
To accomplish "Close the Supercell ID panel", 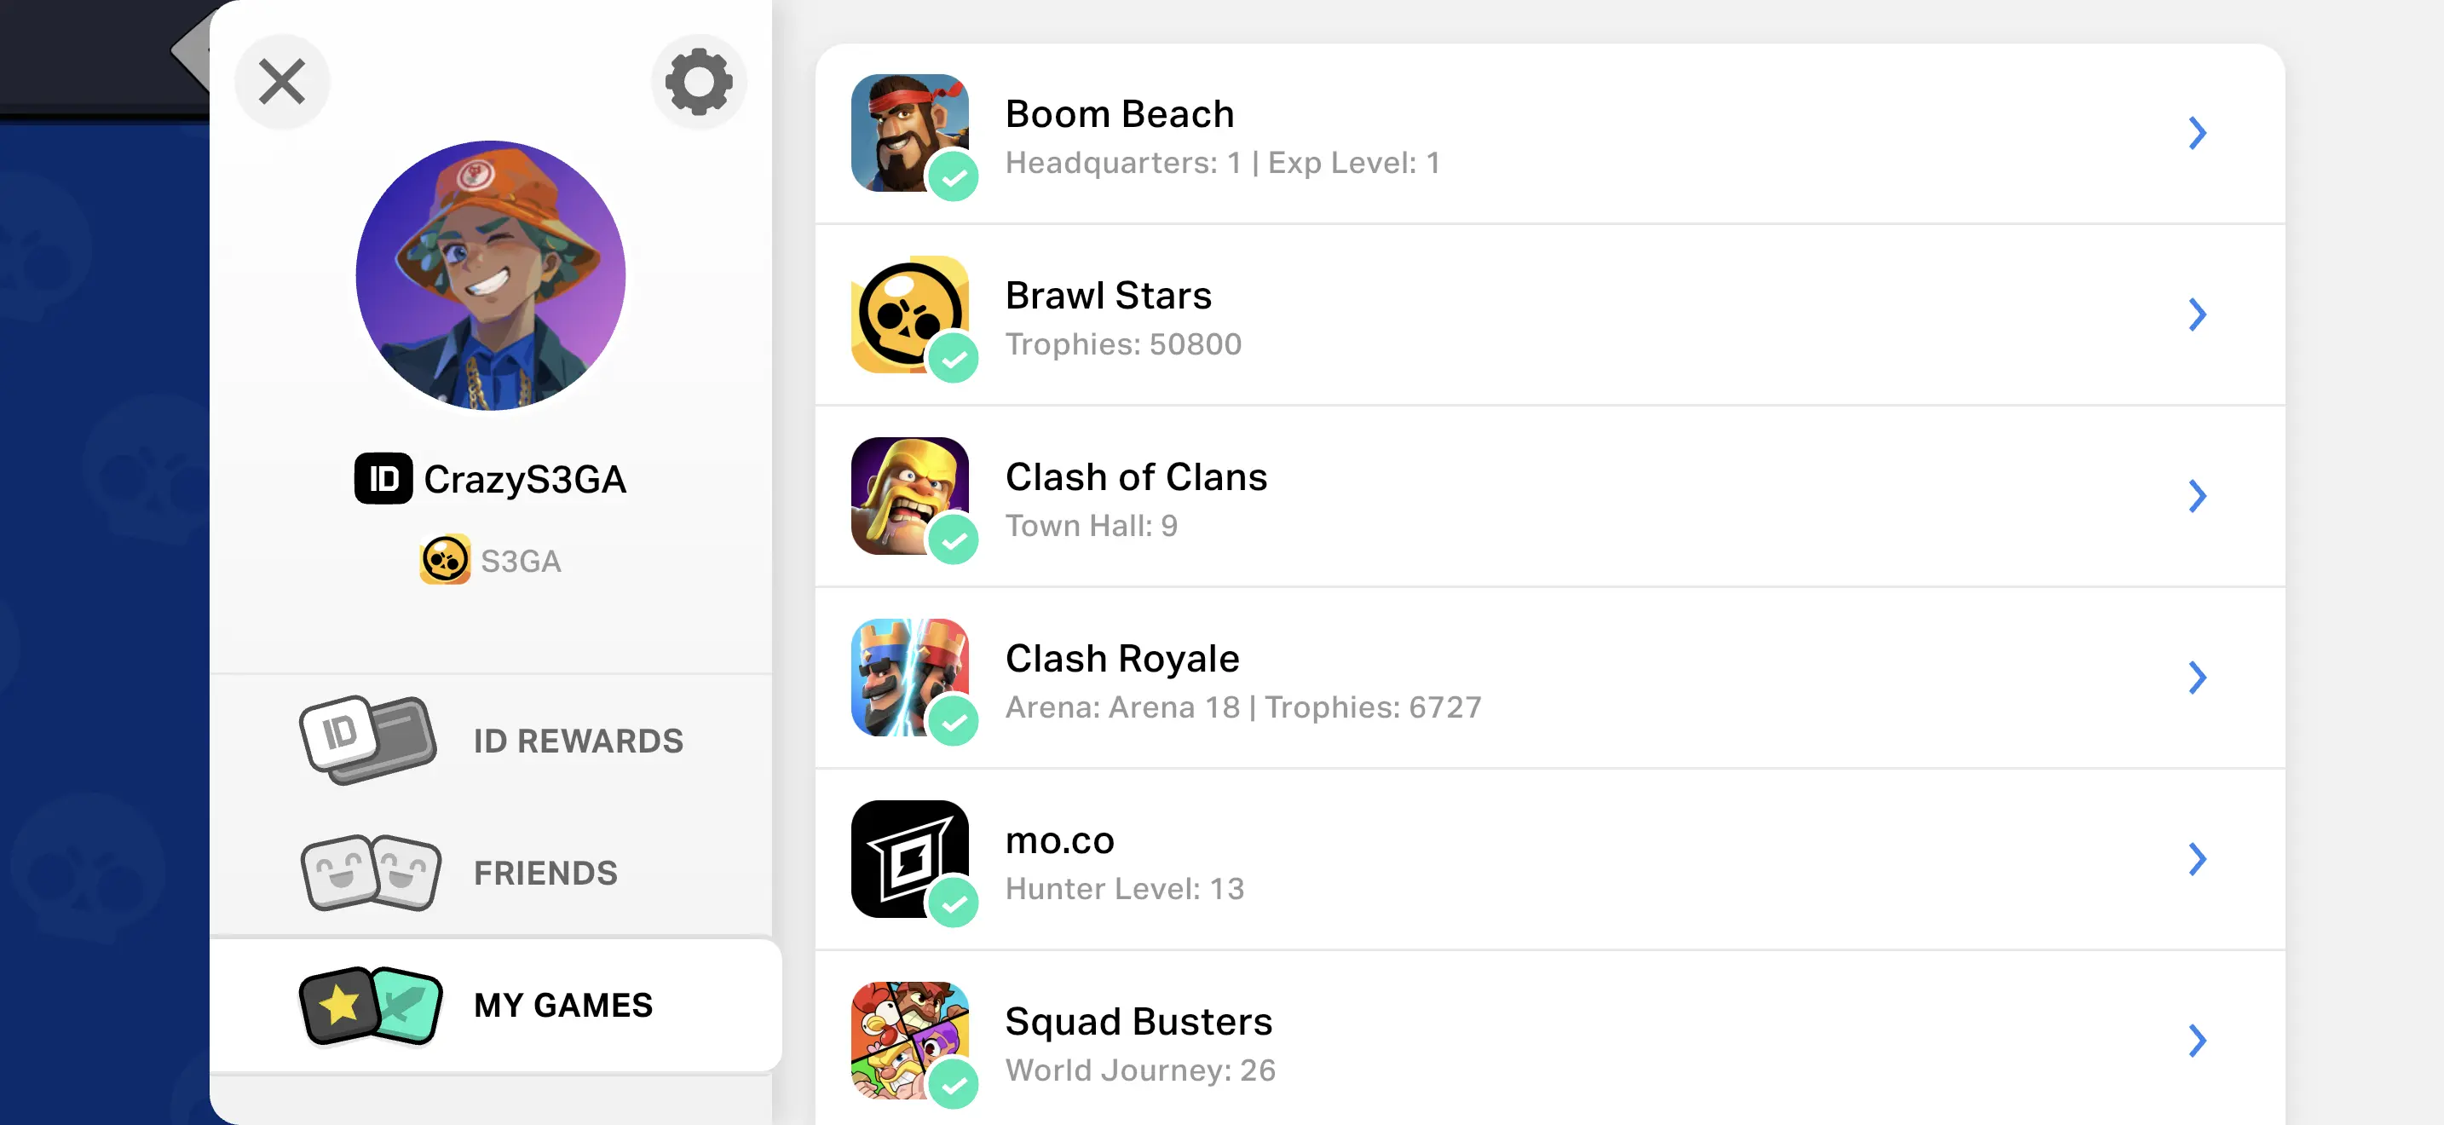I will coord(282,82).
